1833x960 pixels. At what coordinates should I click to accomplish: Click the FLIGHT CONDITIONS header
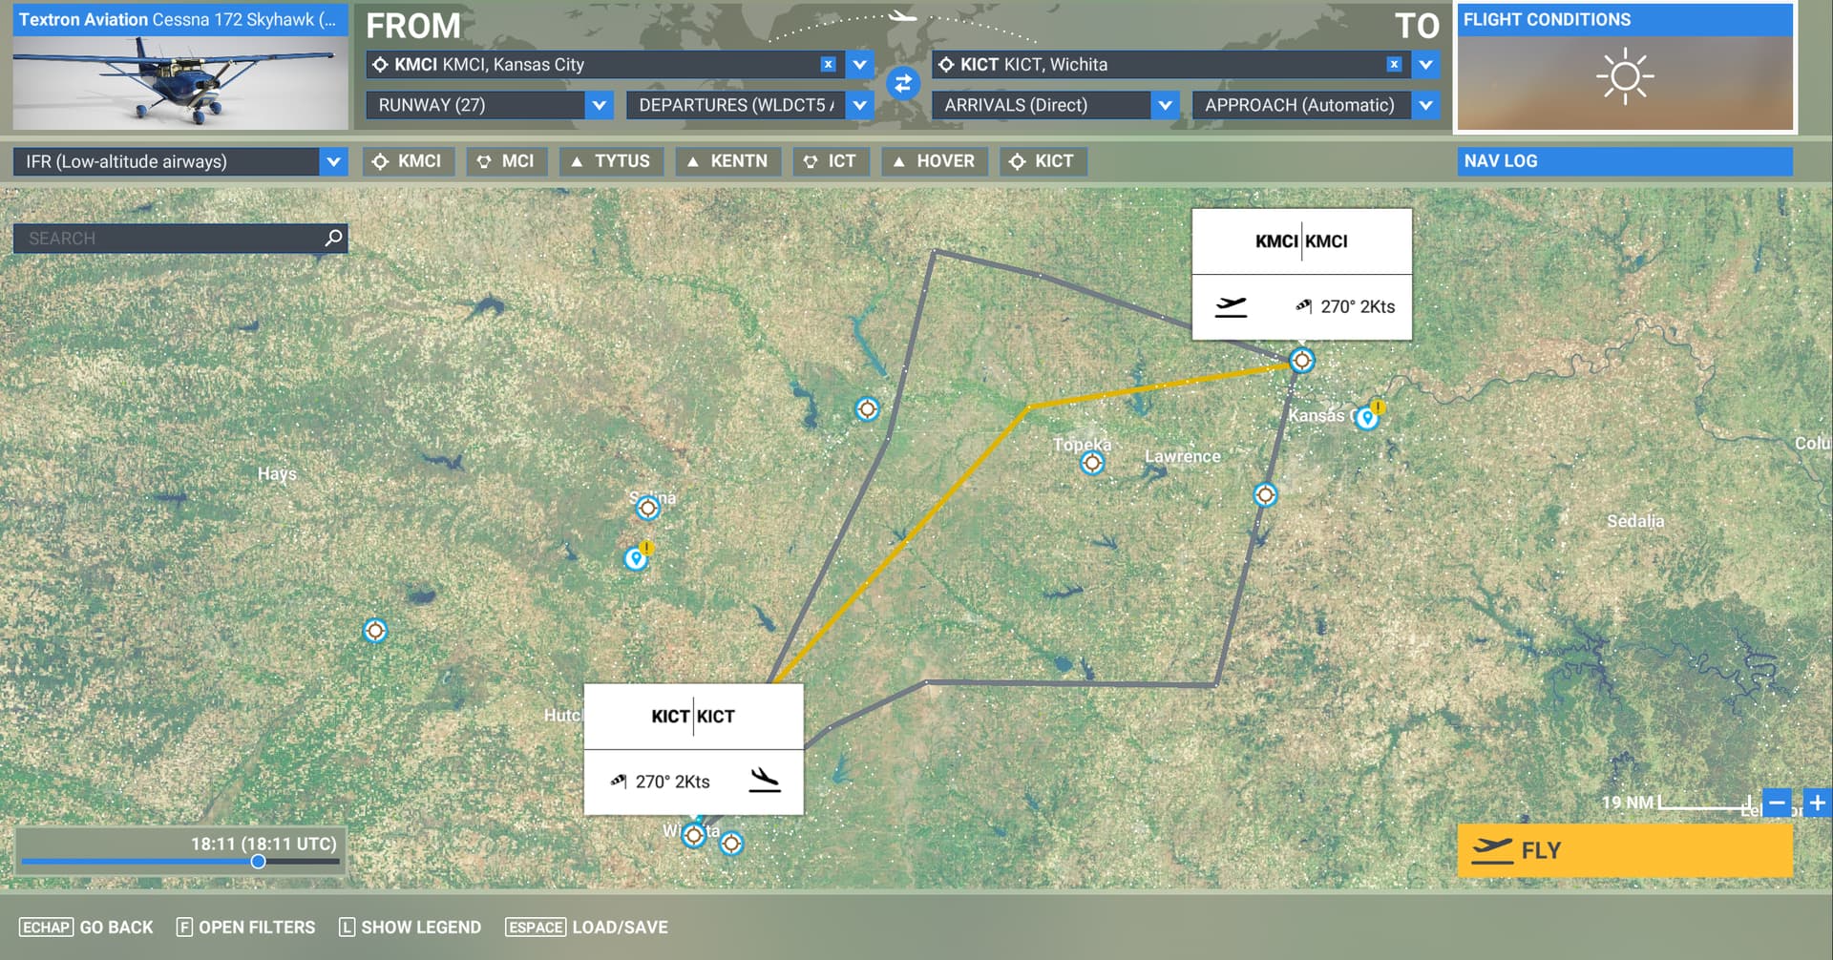pyautogui.click(x=1625, y=20)
